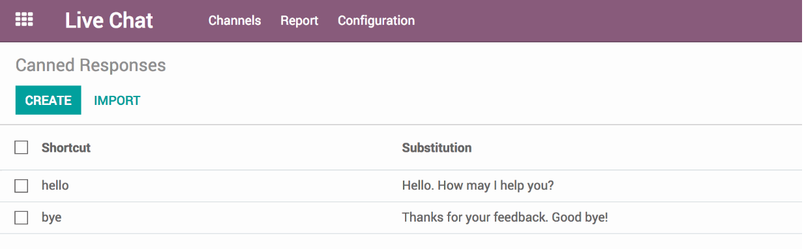The width and height of the screenshot is (804, 249).
Task: Sort by the Substitution column header
Action: point(437,147)
